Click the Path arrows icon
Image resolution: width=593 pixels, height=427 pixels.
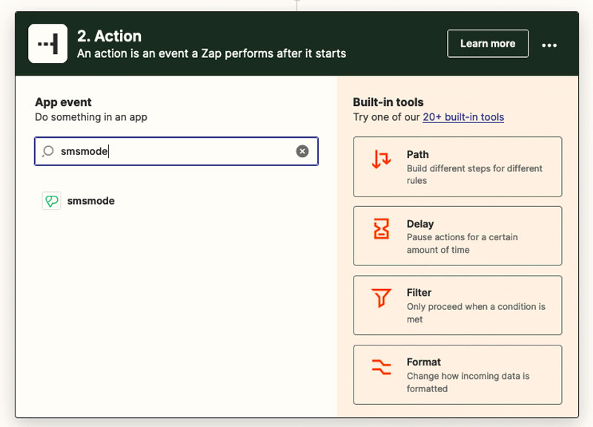point(381,159)
